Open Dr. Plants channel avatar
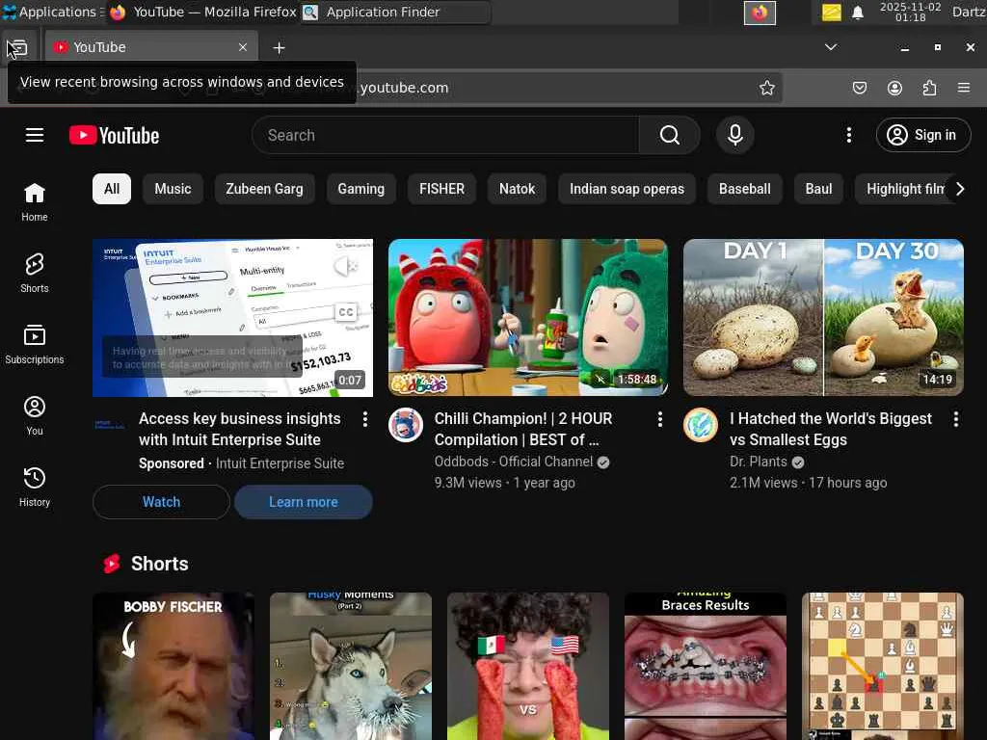 click(x=701, y=425)
